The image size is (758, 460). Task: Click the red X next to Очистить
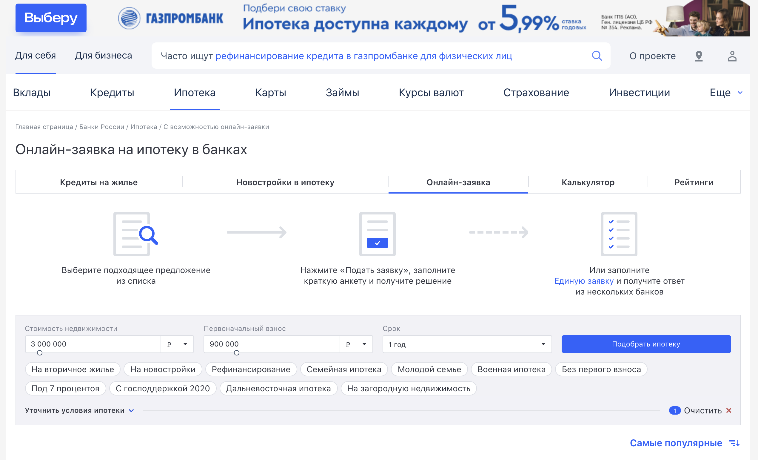pos(729,410)
